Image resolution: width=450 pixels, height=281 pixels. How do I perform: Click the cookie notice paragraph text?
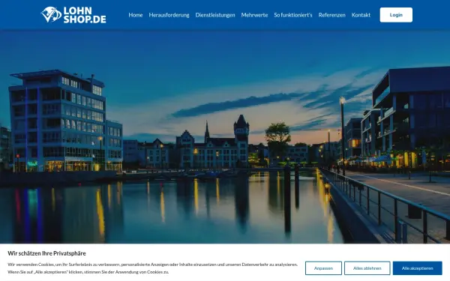pos(152,268)
